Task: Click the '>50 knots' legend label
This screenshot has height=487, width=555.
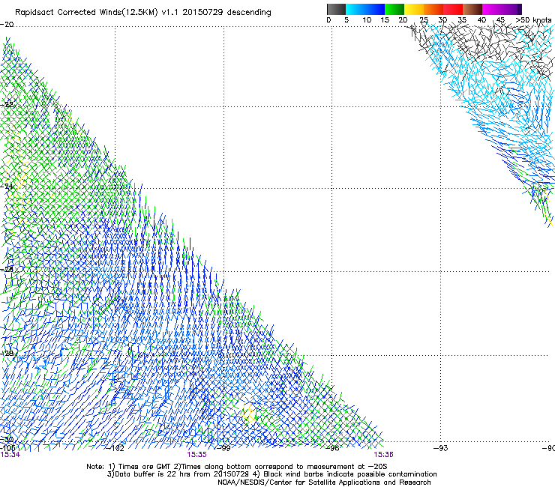Action: point(533,20)
